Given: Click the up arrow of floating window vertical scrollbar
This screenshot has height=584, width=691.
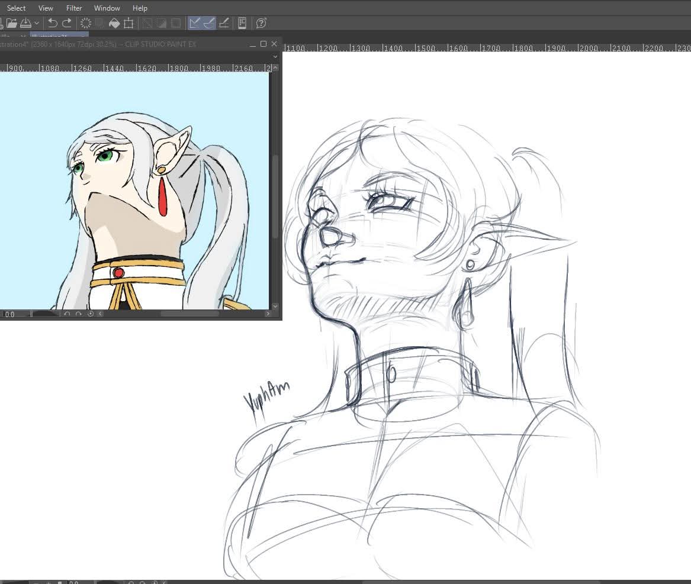Looking at the screenshot, I should coord(275,68).
